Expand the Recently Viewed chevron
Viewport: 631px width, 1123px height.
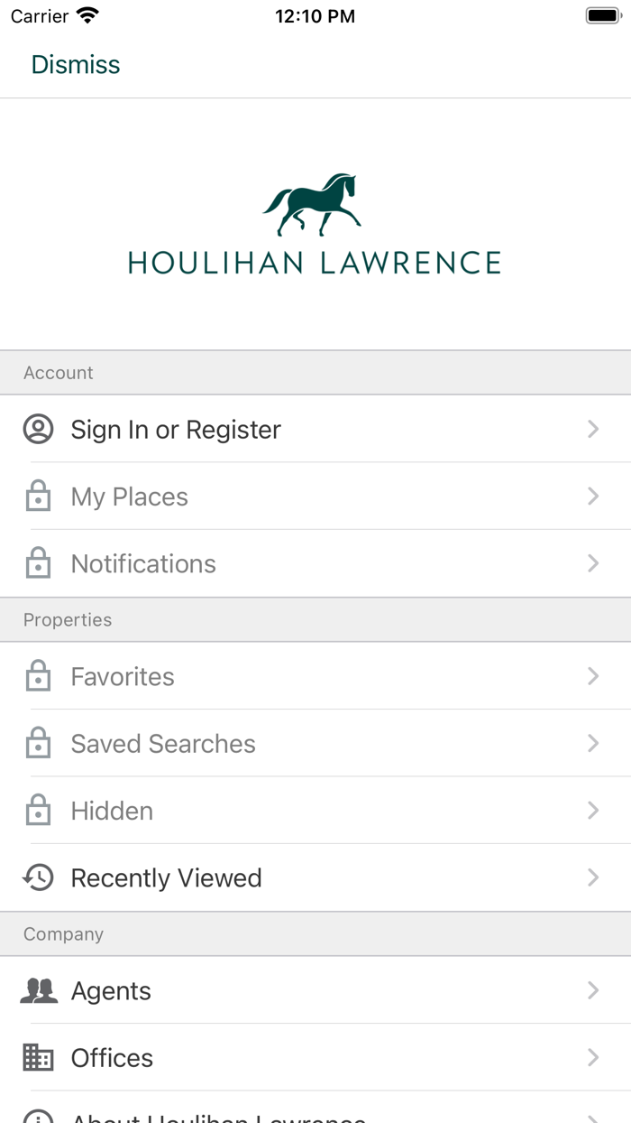592,877
